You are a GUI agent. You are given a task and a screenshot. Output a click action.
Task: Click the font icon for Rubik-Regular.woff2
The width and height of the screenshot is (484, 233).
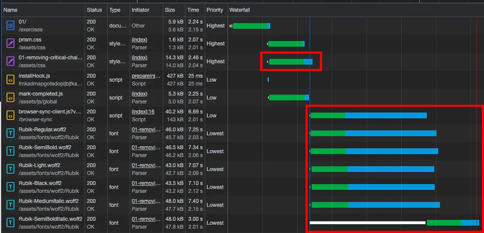tap(10, 133)
